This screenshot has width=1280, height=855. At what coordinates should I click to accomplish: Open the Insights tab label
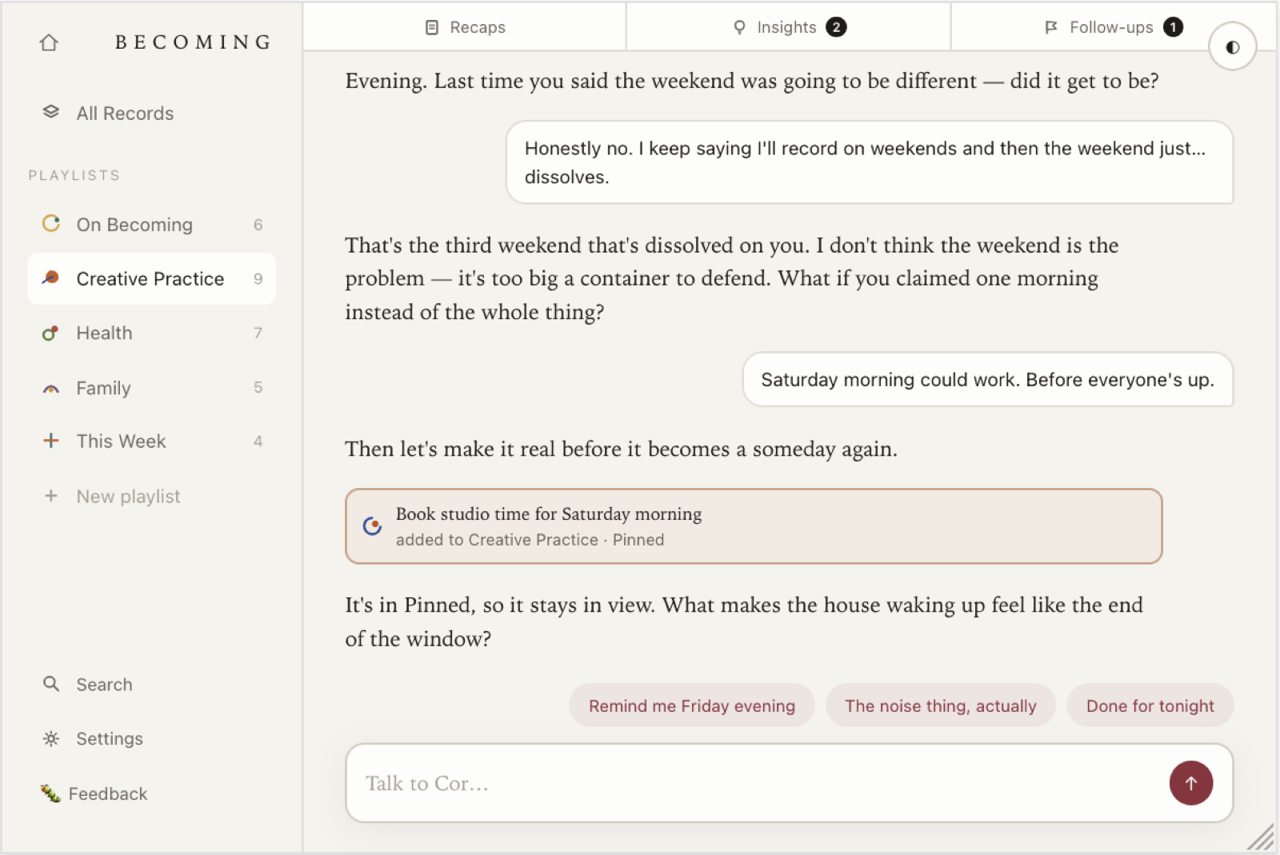pyautogui.click(x=786, y=27)
